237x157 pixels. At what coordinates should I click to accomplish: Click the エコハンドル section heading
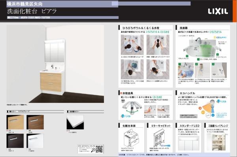[187, 93]
